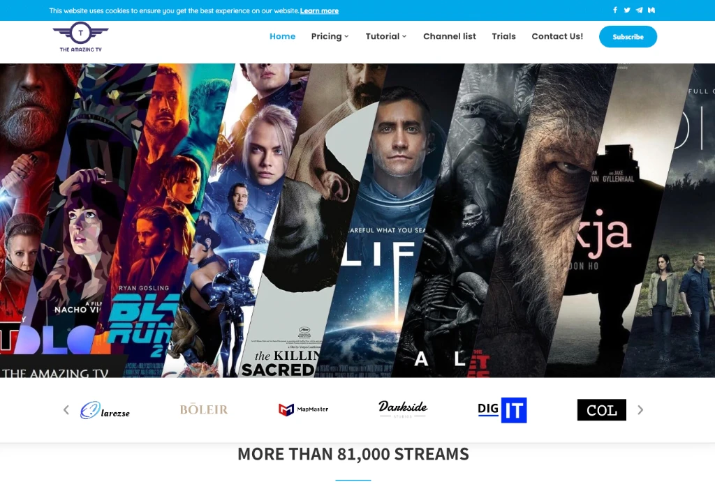The width and height of the screenshot is (715, 484).
Task: Expand the Tutorial dropdown menu
Action: coord(385,36)
